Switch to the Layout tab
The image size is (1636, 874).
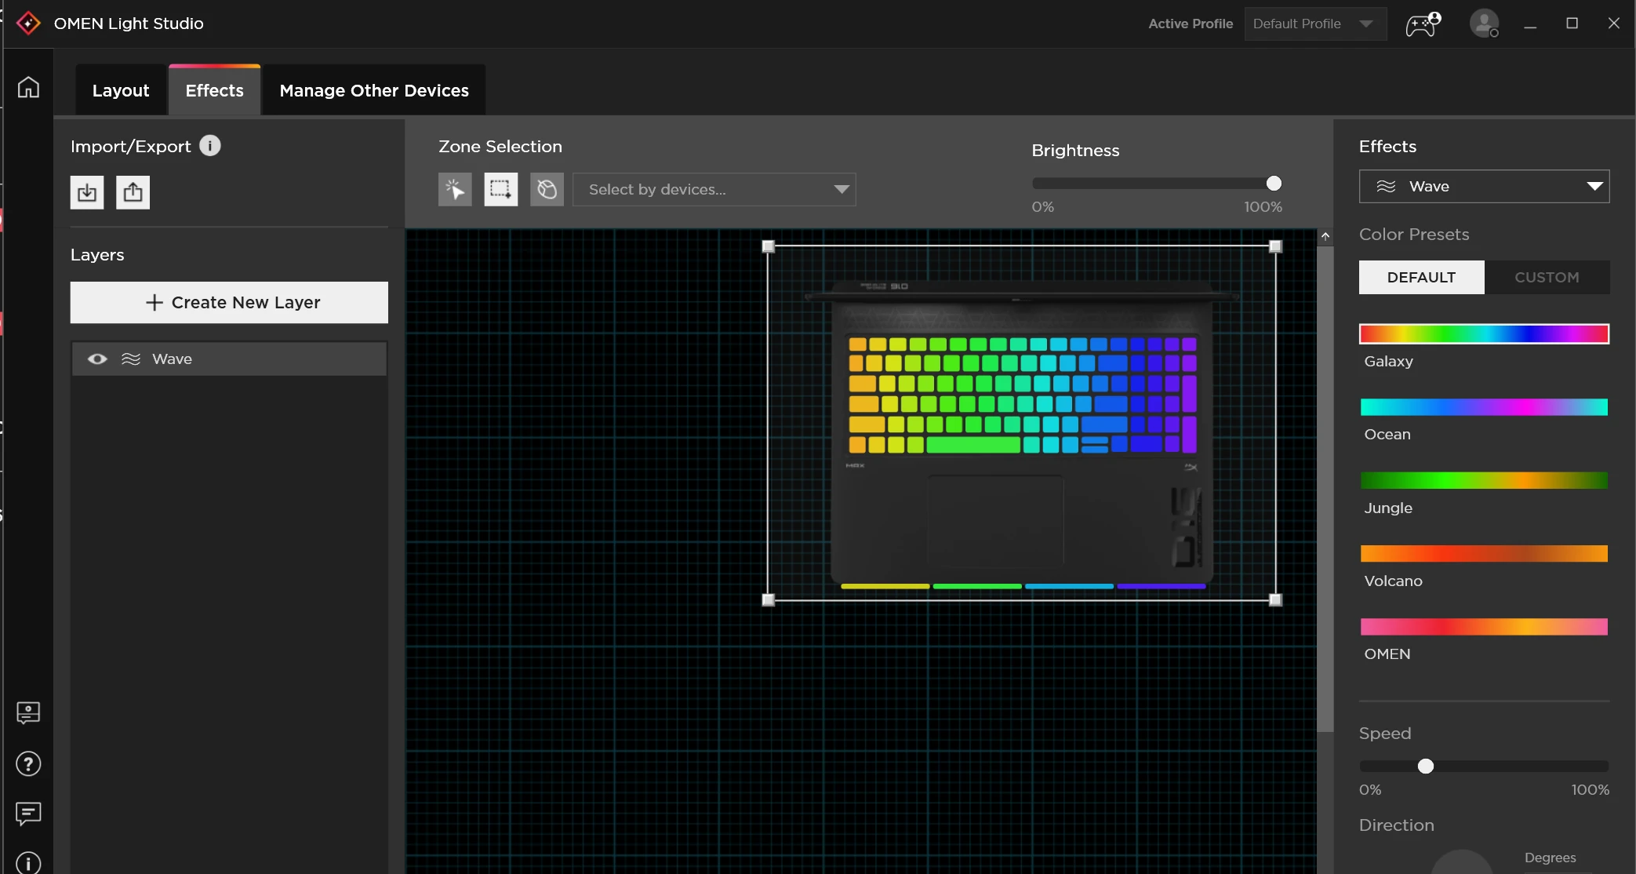(x=121, y=90)
